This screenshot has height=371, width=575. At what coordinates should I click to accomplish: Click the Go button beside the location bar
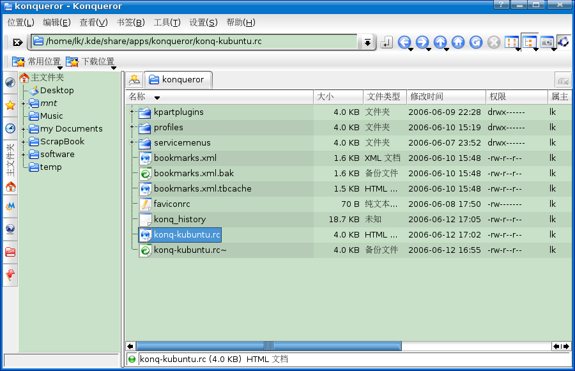[x=387, y=42]
